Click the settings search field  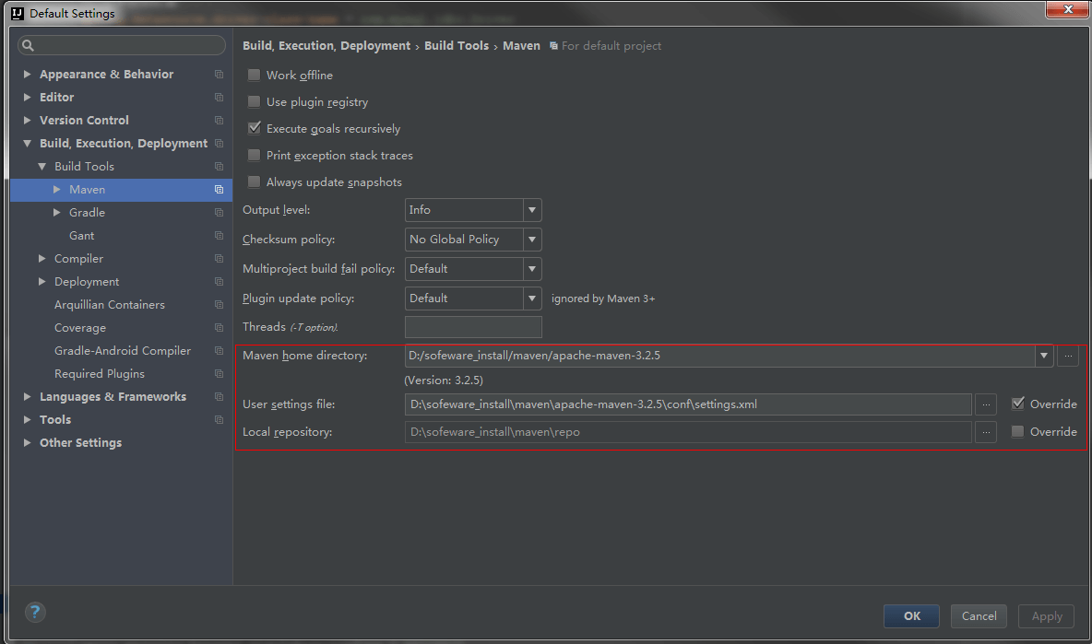click(122, 45)
